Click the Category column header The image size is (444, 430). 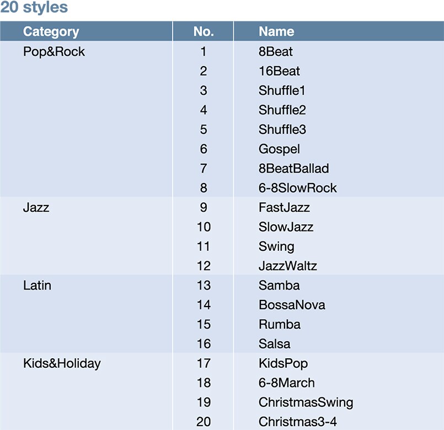51,31
